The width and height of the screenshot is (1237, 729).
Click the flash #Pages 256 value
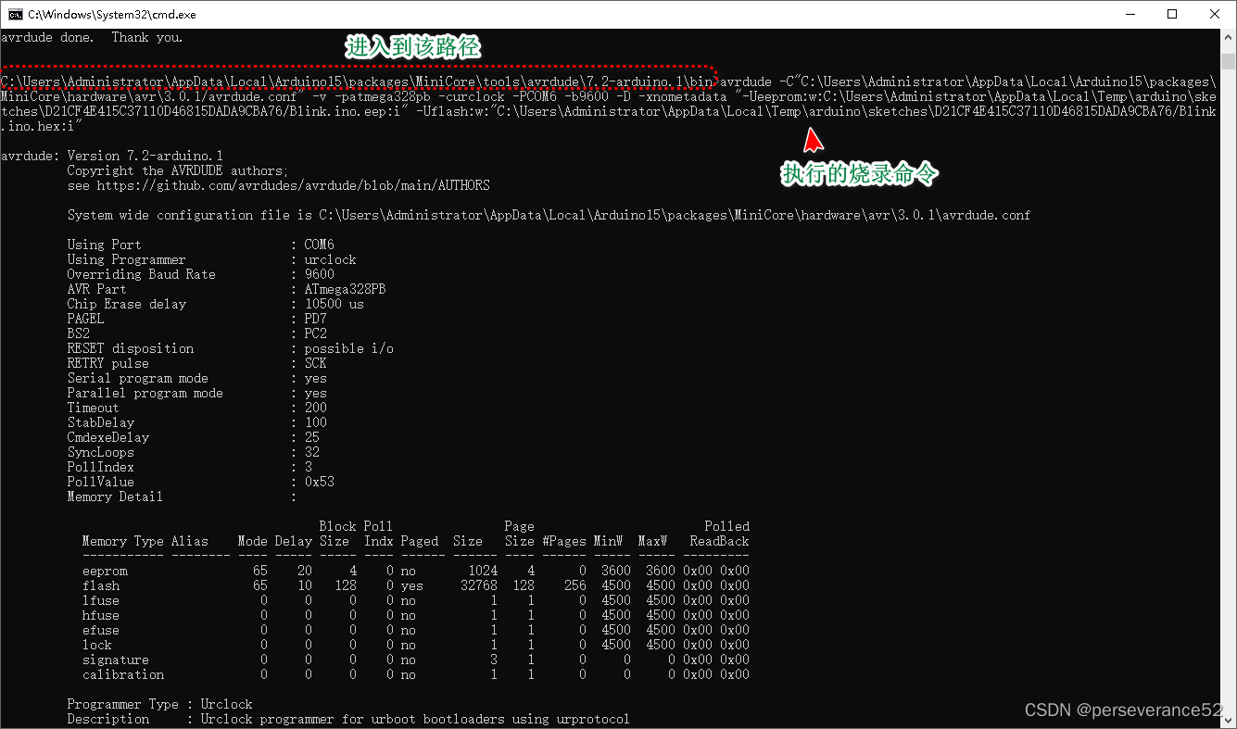[x=574, y=585]
